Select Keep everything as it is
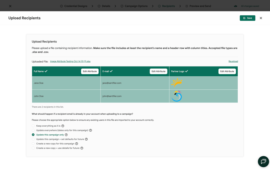Image resolution: width=270 pixels, height=169 pixels. pyautogui.click(x=33, y=126)
